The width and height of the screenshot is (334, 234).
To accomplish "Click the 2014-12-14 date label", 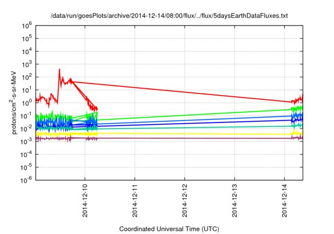I will point(284,201).
